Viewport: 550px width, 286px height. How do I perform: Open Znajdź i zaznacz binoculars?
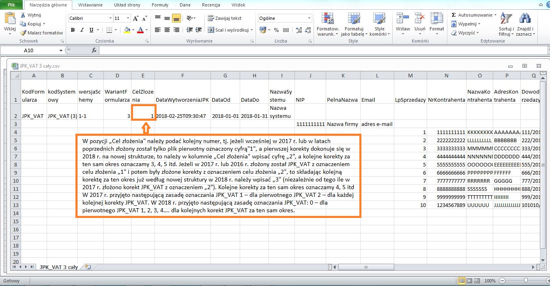click(525, 24)
